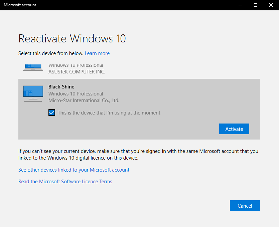
Task: Uncheck 'This is the device that I'm using'
Action: (x=52, y=112)
